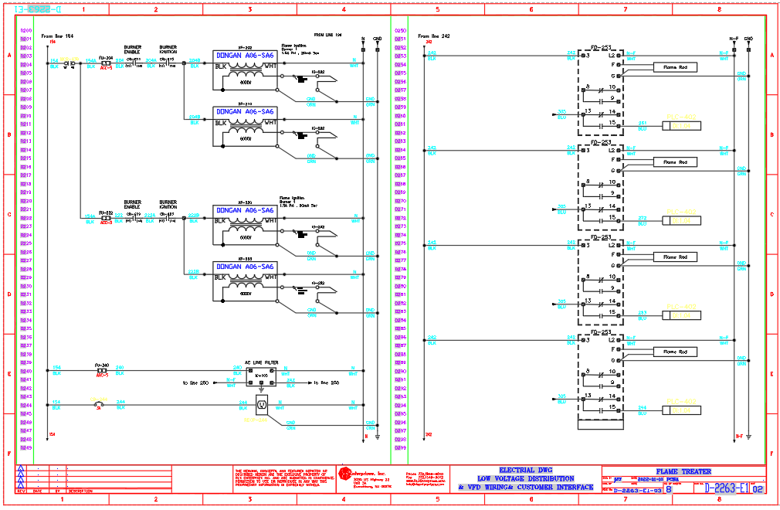This screenshot has height=510, width=780.
Task: Select the upper 'BURNER ENABLE' label
Action: [132, 49]
